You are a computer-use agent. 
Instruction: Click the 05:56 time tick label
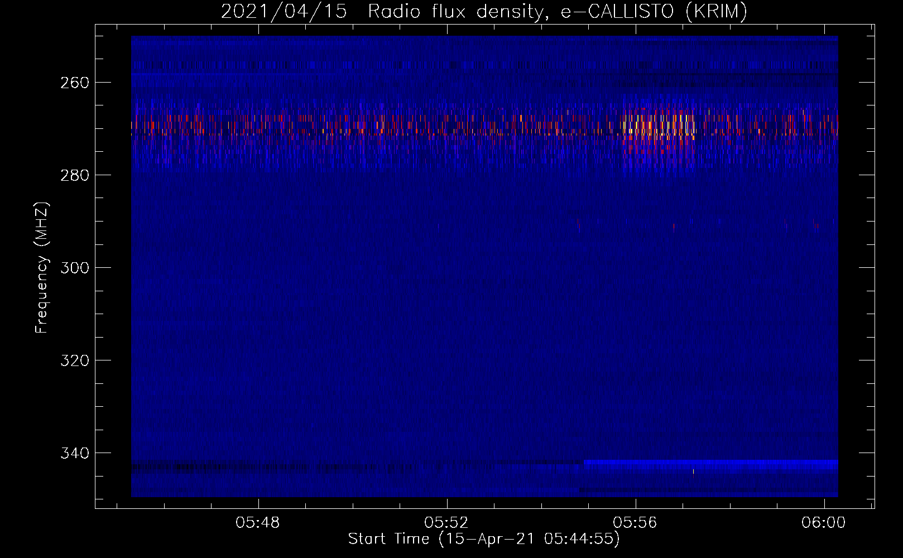(635, 523)
